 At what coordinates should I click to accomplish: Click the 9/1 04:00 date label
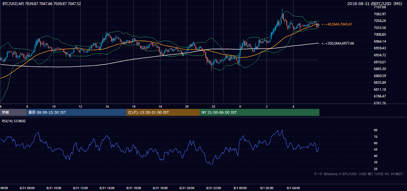click(293, 188)
